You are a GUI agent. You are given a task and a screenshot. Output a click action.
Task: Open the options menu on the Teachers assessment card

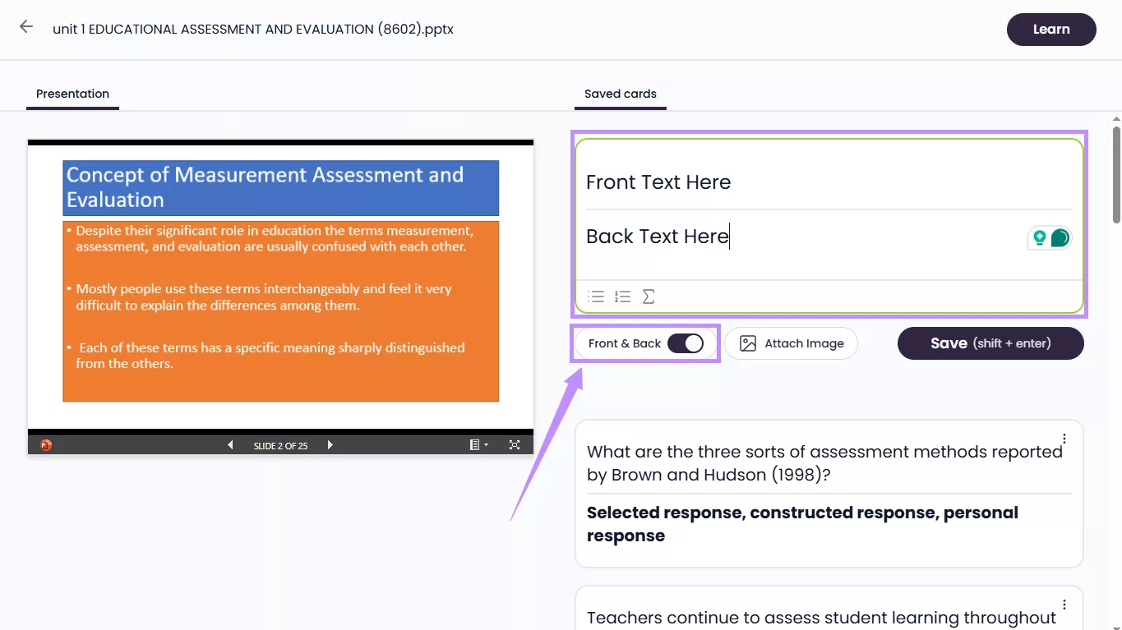tap(1064, 605)
